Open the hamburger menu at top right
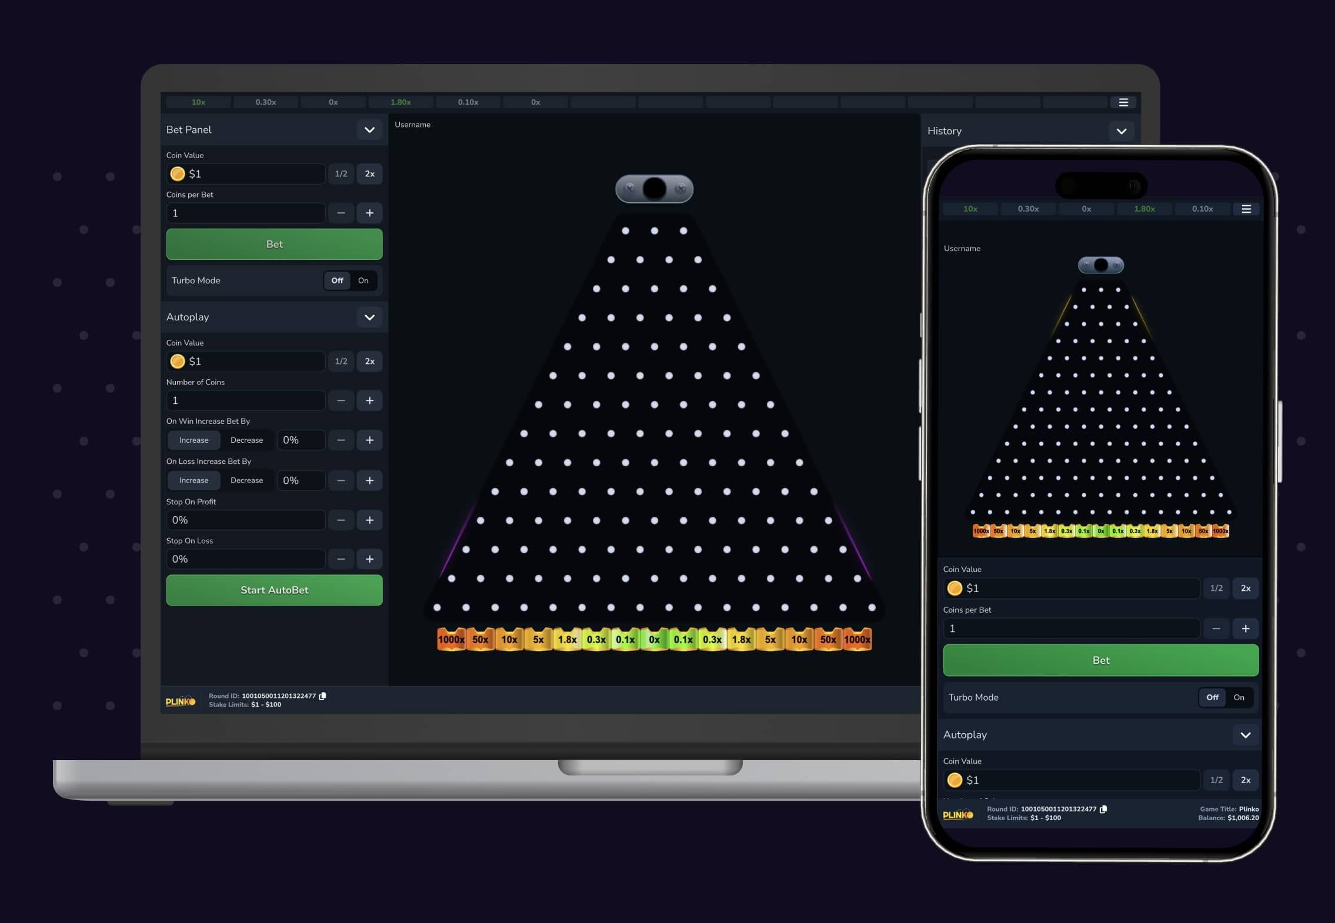The height and width of the screenshot is (923, 1335). point(1124,102)
